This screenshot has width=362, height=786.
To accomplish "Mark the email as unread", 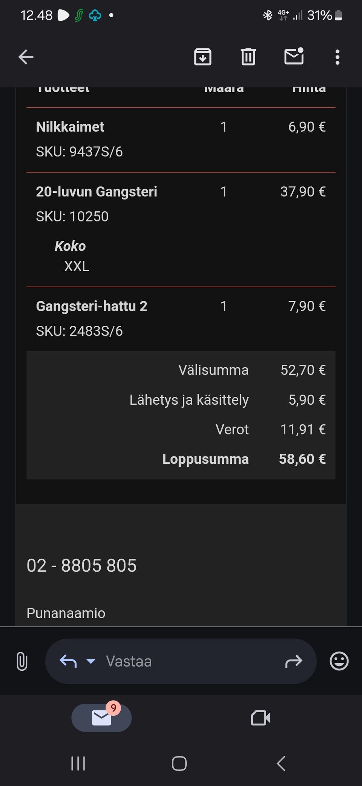I will (x=294, y=57).
